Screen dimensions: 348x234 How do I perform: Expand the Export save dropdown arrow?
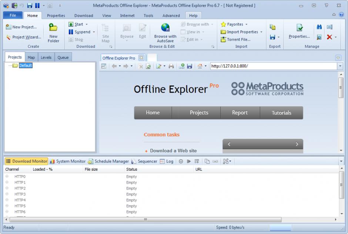[x=278, y=37]
